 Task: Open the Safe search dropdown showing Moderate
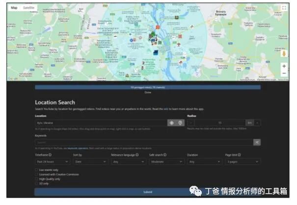pos(166,162)
